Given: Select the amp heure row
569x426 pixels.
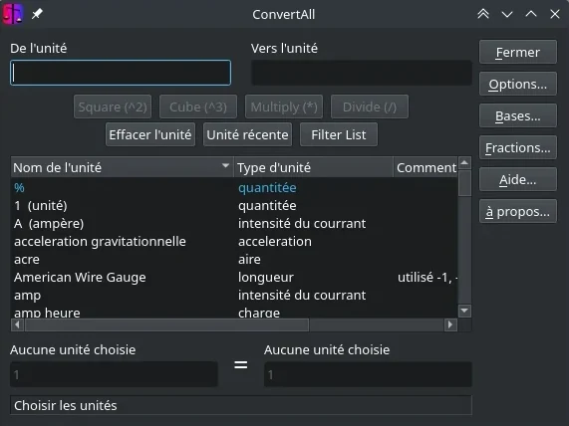Looking at the screenshot, I should pos(234,312).
